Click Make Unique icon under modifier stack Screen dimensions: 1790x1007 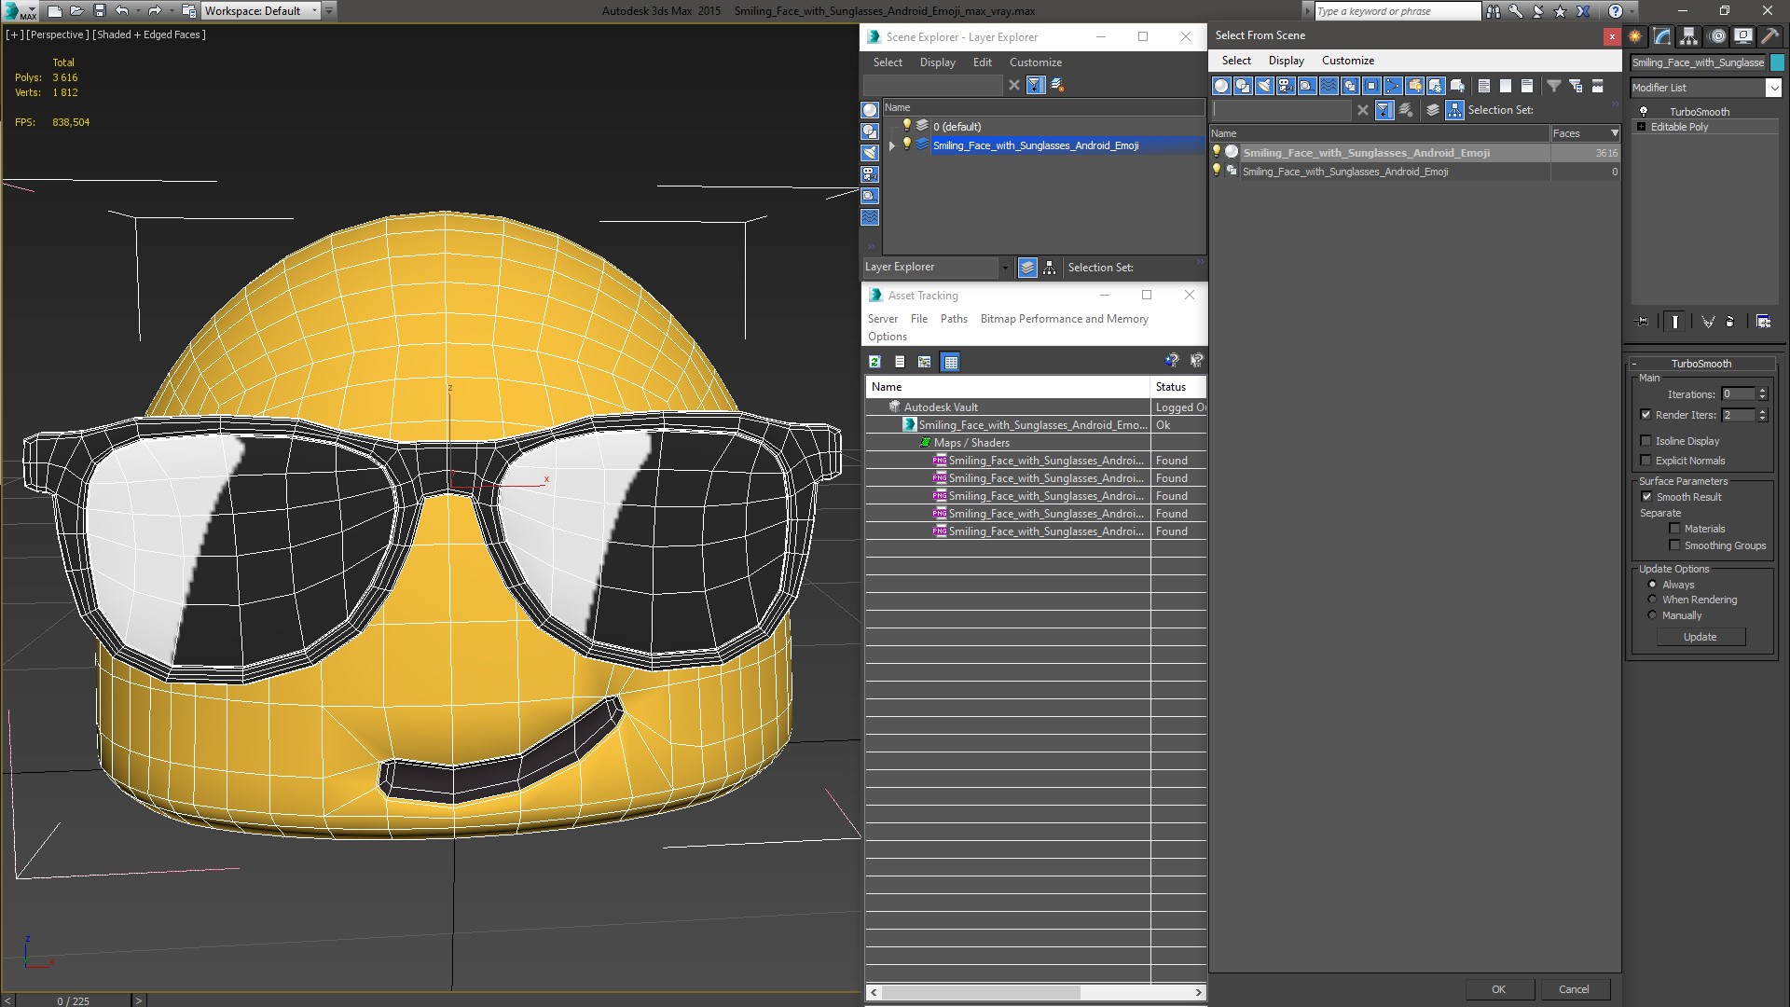tap(1708, 322)
